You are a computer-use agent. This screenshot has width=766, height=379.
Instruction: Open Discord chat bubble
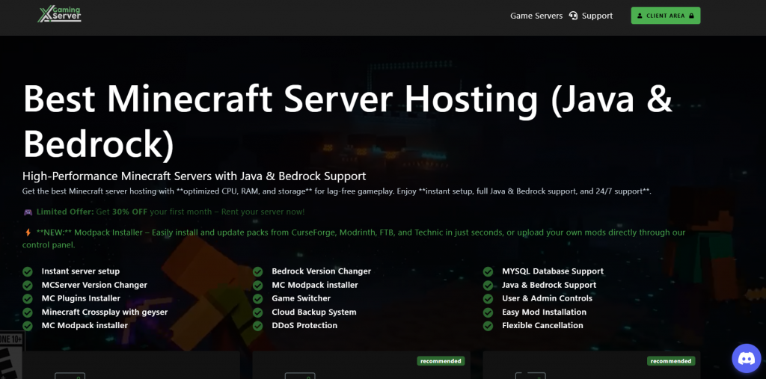click(747, 359)
